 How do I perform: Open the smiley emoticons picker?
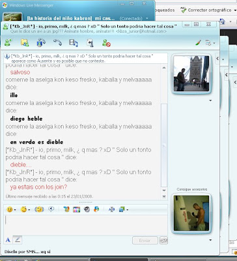pos(11,209)
